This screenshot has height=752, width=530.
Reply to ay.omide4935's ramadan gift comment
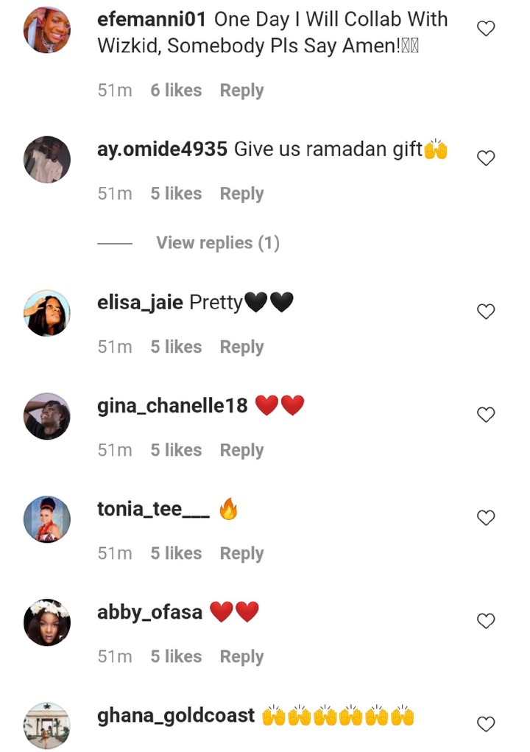[x=241, y=194]
